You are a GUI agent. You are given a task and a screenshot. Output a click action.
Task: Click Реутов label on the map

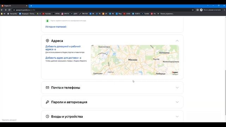(x=156, y=59)
